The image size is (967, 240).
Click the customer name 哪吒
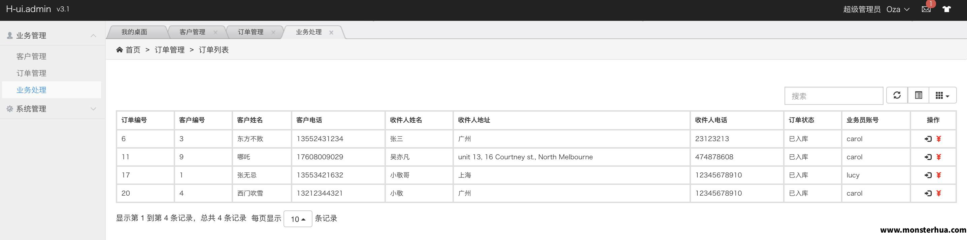click(244, 157)
